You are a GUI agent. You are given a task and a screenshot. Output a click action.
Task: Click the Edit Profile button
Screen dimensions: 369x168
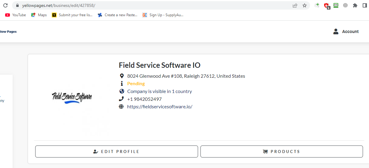coord(116,151)
